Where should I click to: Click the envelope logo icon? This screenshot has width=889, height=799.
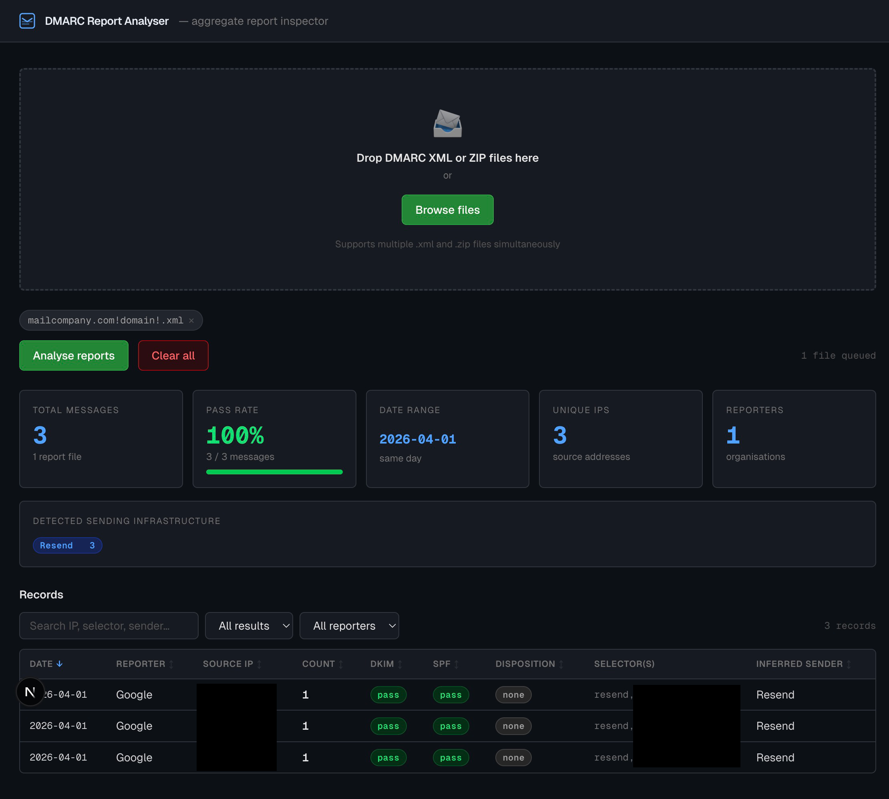click(27, 21)
